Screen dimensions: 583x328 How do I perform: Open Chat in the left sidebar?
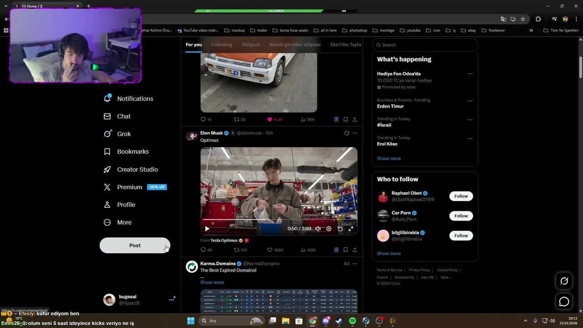click(x=117, y=116)
